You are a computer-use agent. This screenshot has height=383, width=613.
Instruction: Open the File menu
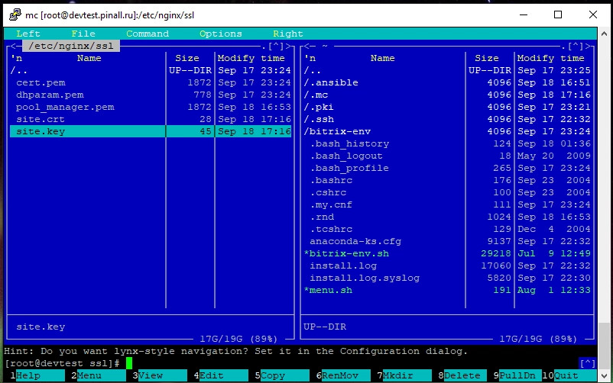tap(83, 34)
